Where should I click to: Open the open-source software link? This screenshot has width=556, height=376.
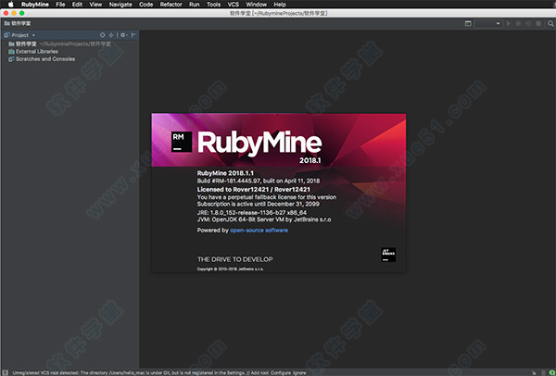259,231
